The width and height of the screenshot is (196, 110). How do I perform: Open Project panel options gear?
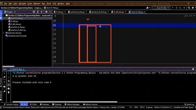[x=46, y=12]
